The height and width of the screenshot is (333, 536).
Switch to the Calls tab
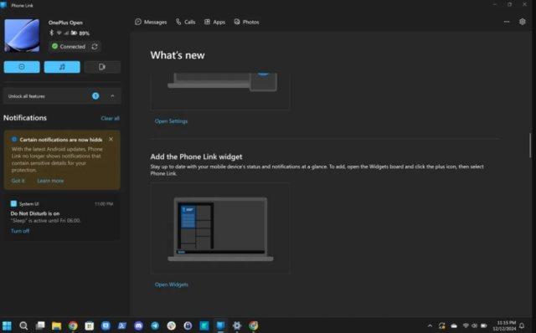coord(186,22)
